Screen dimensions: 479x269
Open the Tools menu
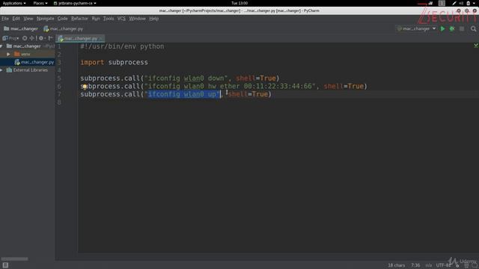coord(109,19)
